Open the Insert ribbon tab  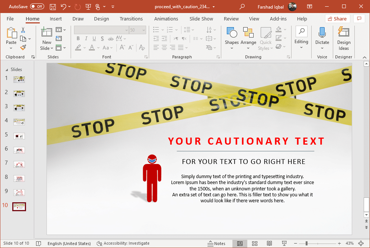56,19
